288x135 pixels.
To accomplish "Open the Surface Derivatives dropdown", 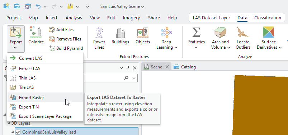I will pos(269,39).
